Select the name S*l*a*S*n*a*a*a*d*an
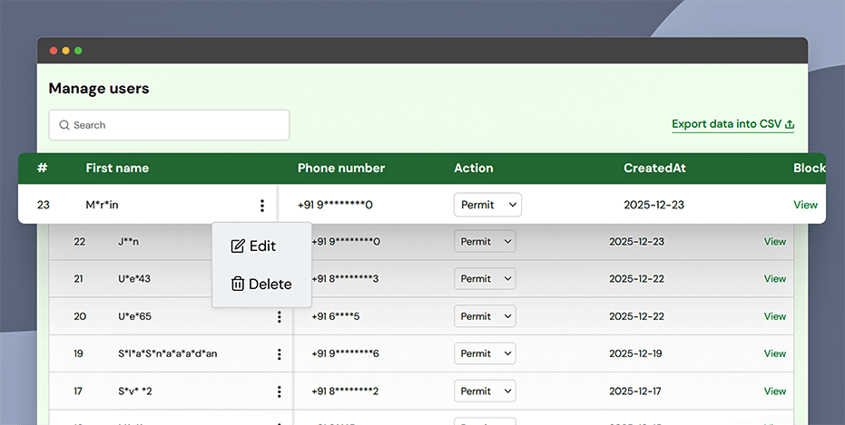 point(168,353)
